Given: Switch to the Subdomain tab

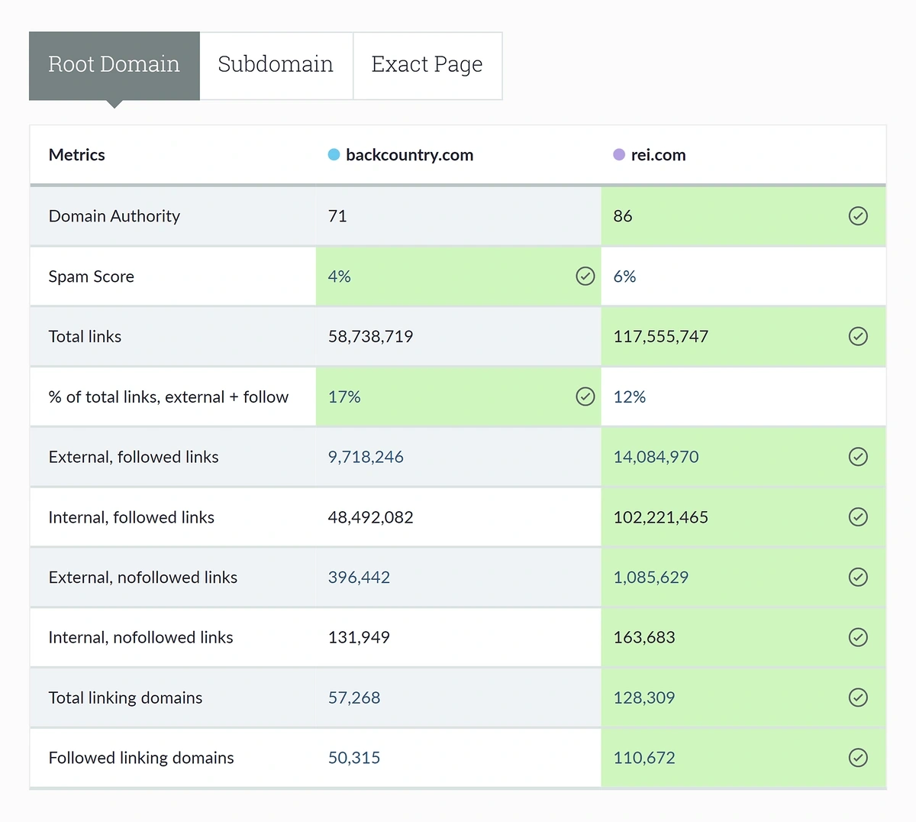Looking at the screenshot, I should coord(276,66).
